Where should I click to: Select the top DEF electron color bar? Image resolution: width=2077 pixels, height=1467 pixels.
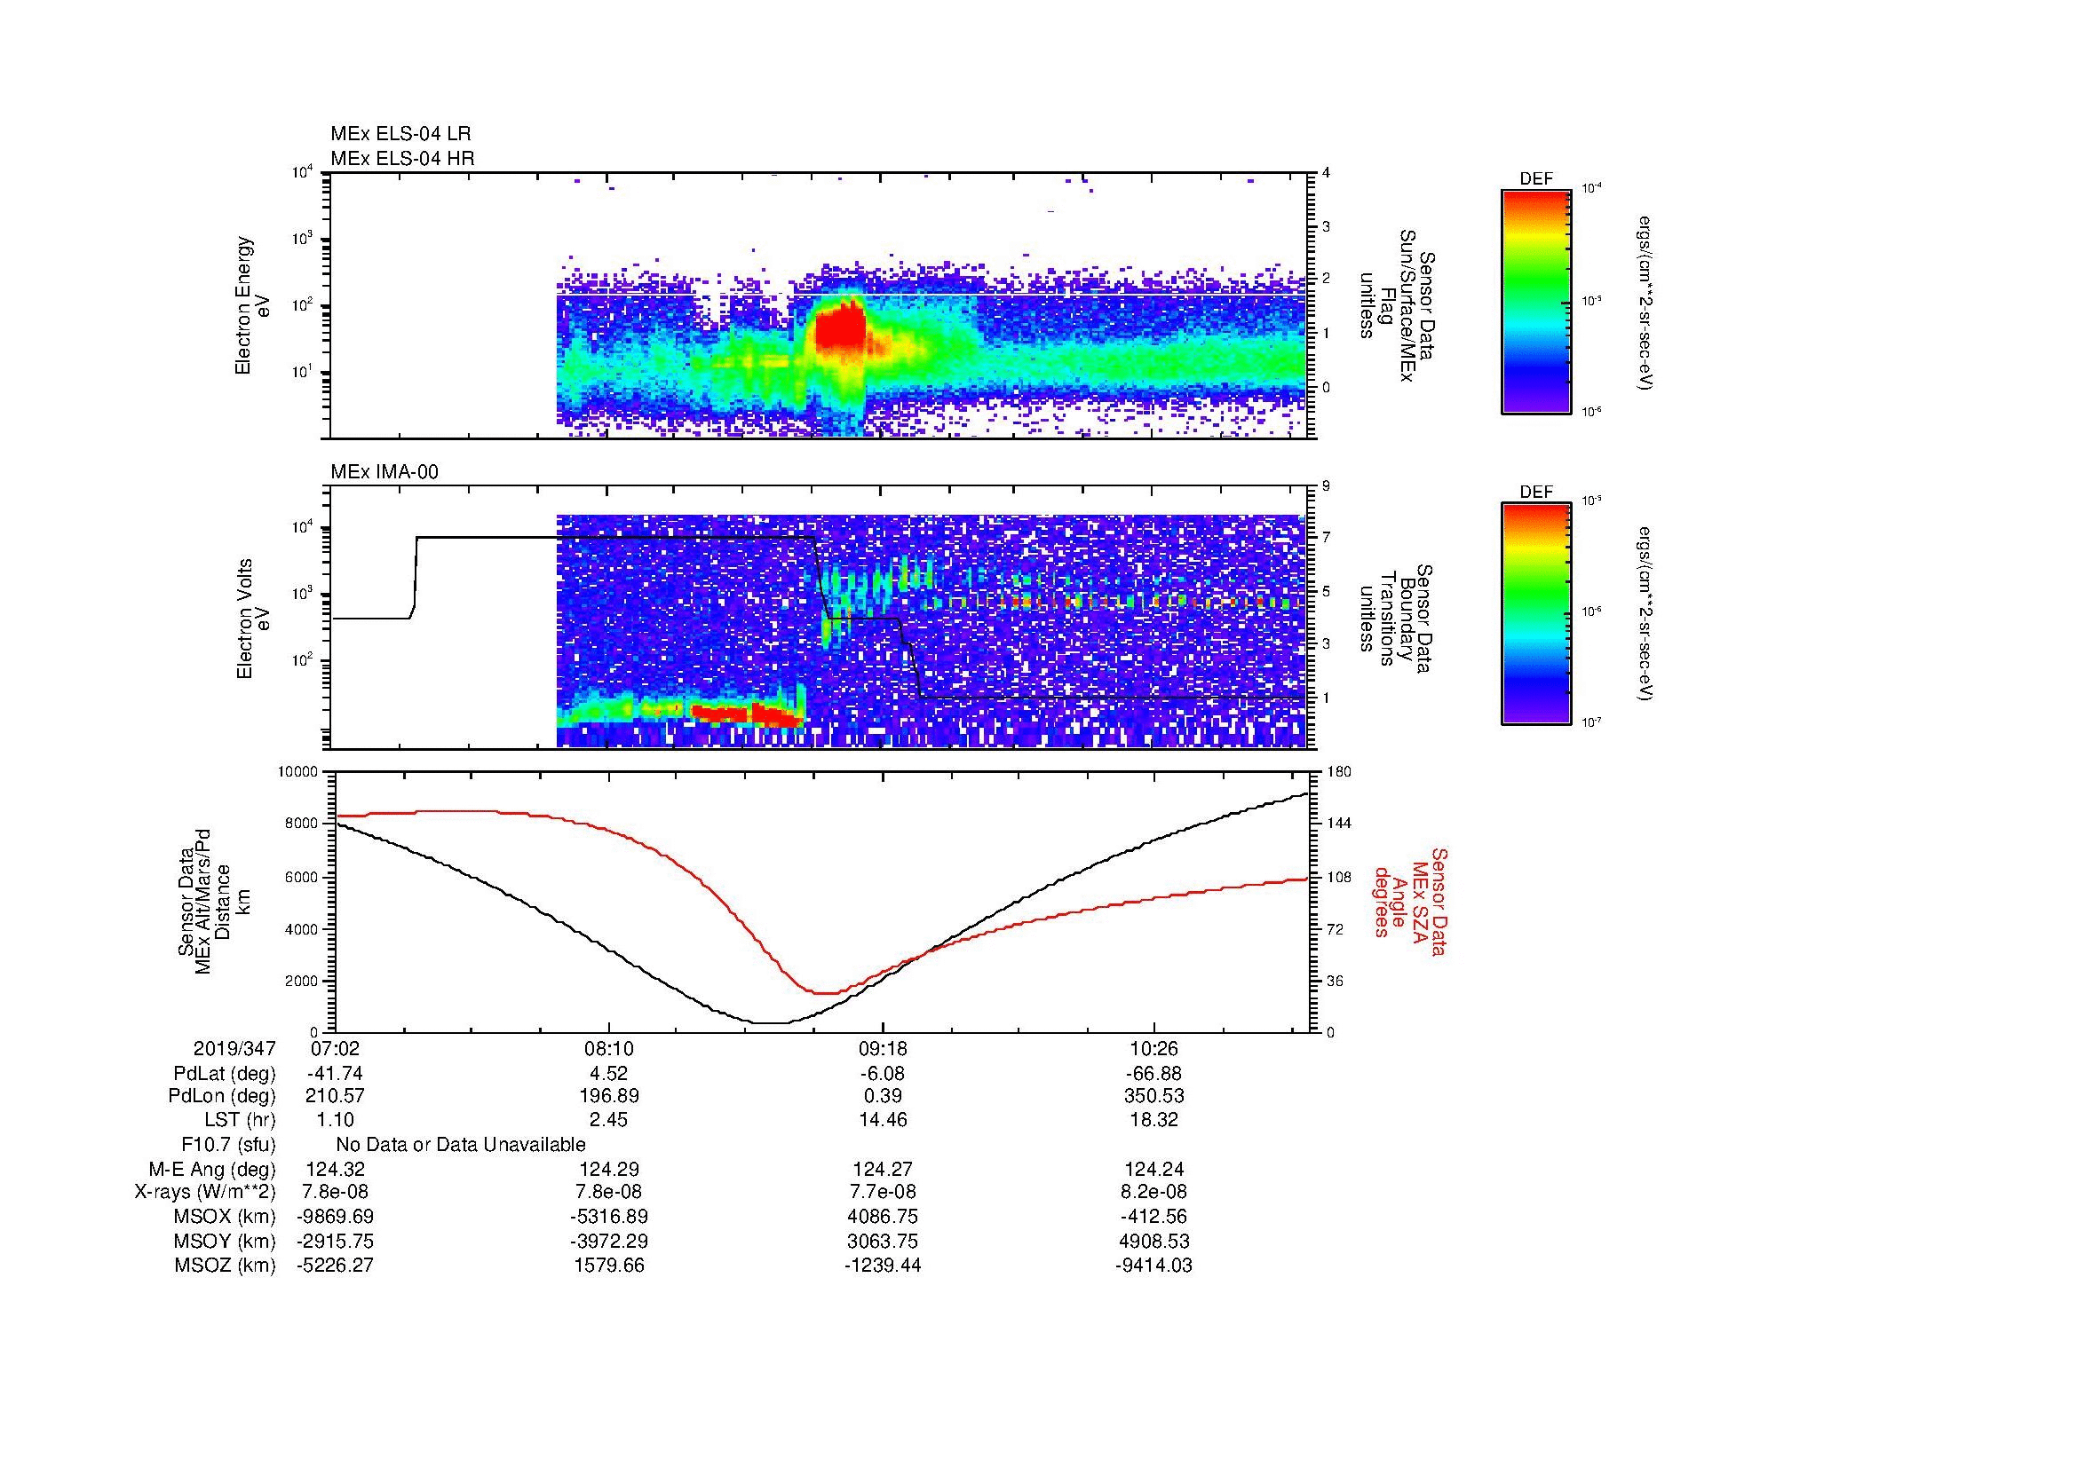(x=1535, y=301)
